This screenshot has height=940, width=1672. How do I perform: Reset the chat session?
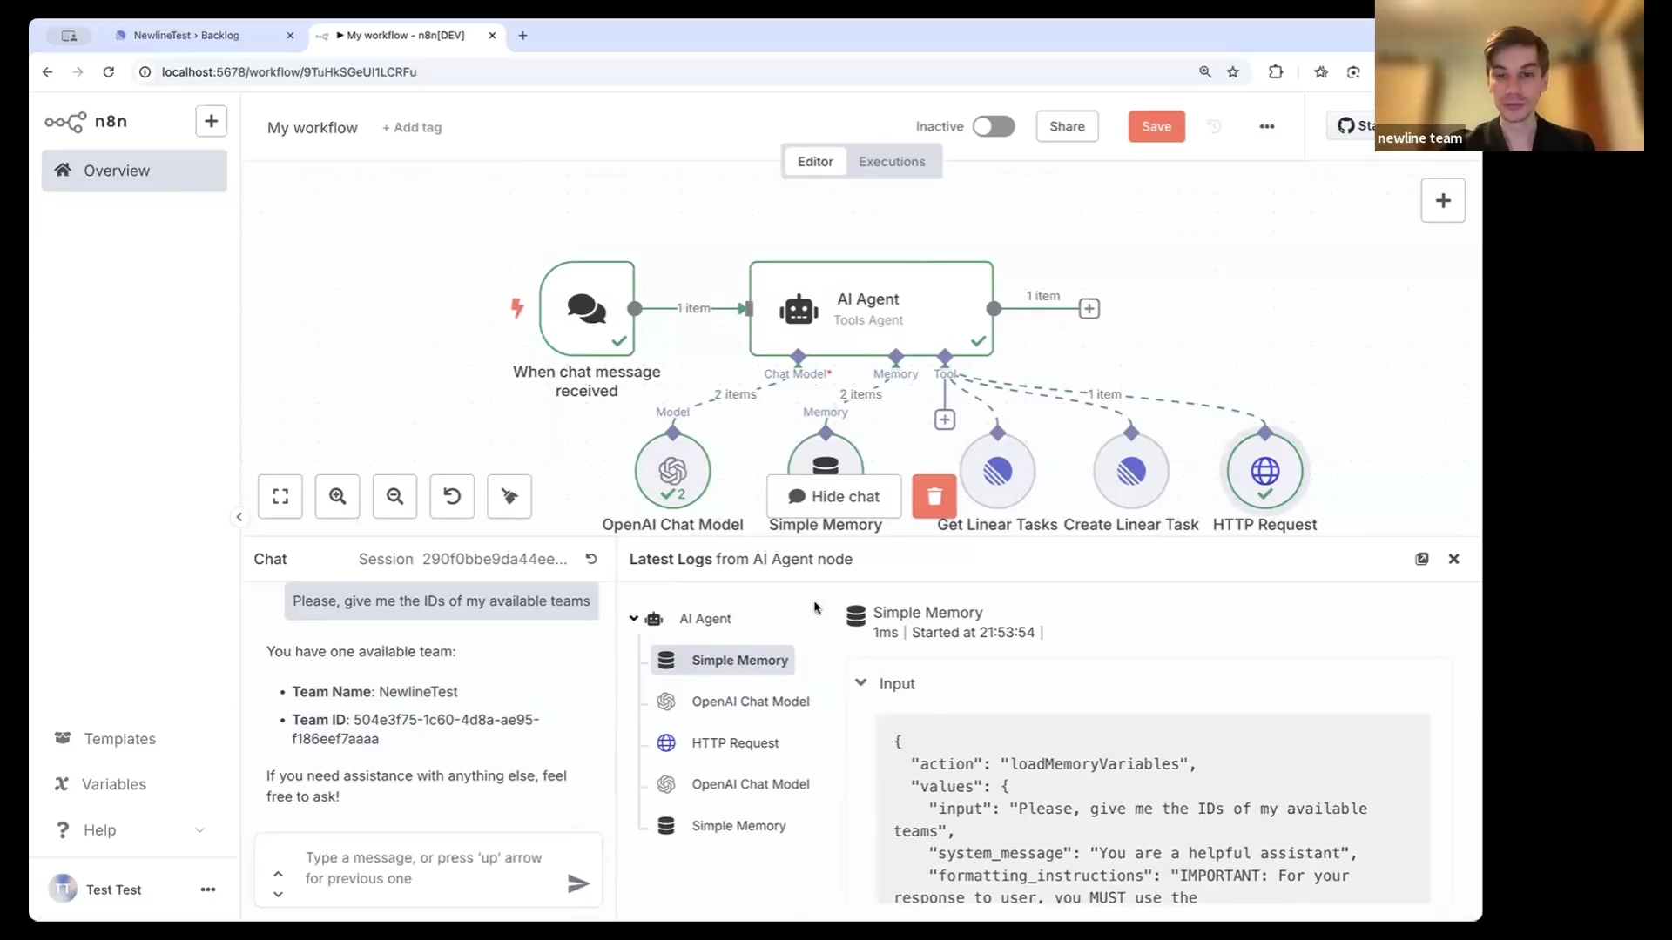click(591, 559)
